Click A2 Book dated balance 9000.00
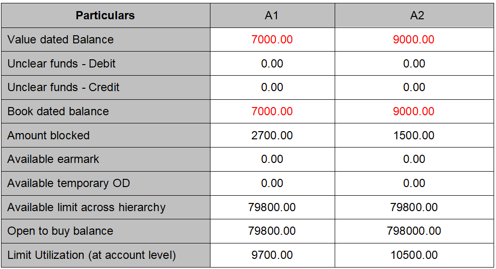 click(x=414, y=111)
